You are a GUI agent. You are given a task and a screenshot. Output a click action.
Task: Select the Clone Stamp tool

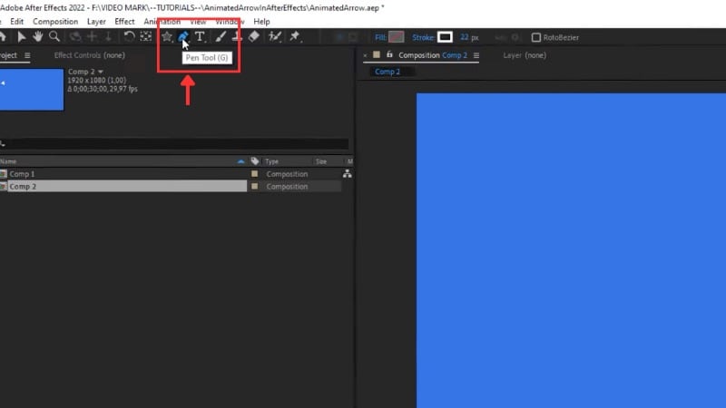click(x=237, y=36)
